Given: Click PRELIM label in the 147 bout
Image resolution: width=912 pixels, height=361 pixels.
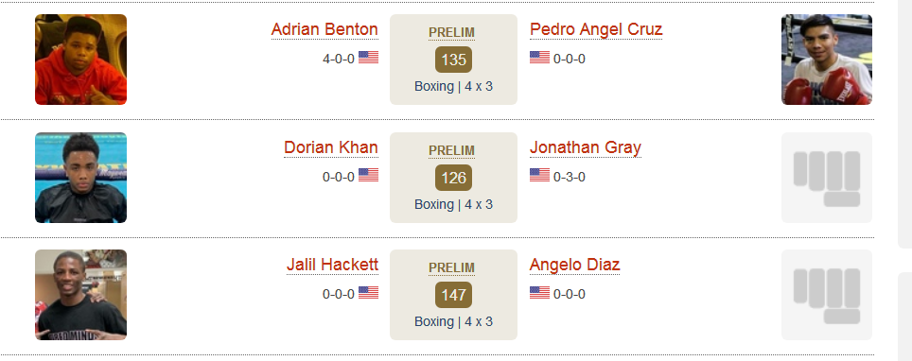Looking at the screenshot, I should click(x=452, y=267).
